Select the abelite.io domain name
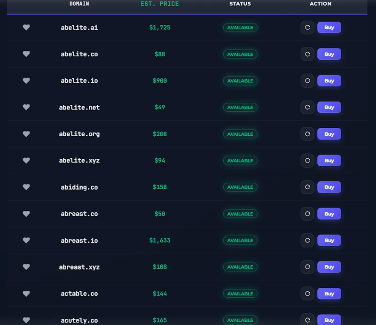The width and height of the screenshot is (376, 325). click(x=79, y=81)
